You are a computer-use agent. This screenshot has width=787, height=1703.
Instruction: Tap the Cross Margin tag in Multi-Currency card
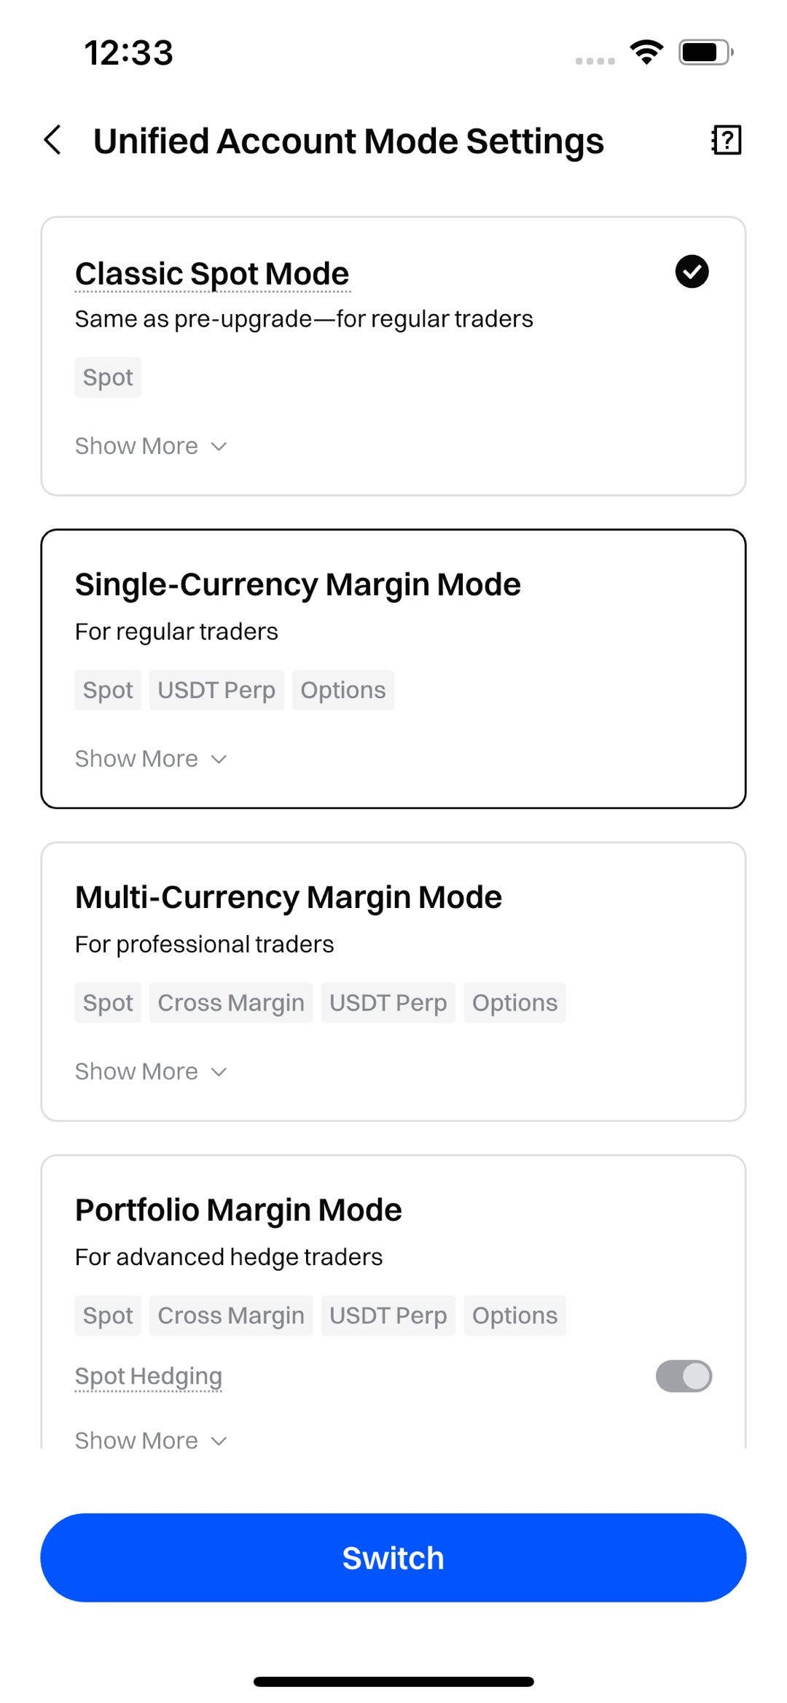click(x=231, y=1003)
